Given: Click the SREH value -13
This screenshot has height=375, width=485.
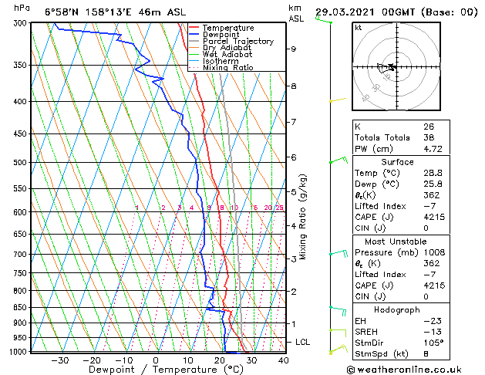Looking at the screenshot, I should point(433,332).
